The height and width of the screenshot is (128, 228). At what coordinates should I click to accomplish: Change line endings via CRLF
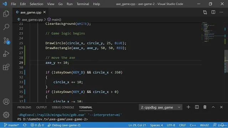tap(182, 125)
